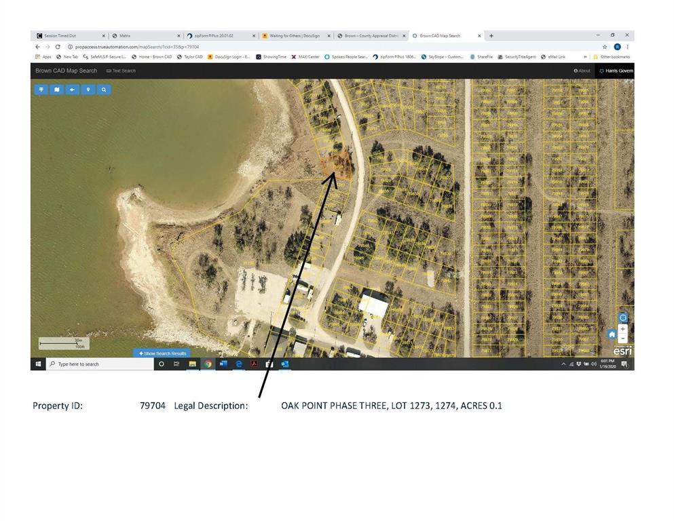Zoom out on the map
Image resolution: width=674 pixels, height=521 pixels.
click(623, 338)
